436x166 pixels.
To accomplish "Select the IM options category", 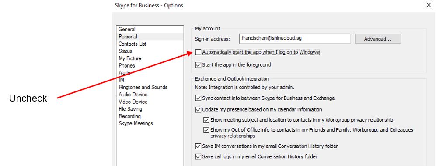I will 121,80.
